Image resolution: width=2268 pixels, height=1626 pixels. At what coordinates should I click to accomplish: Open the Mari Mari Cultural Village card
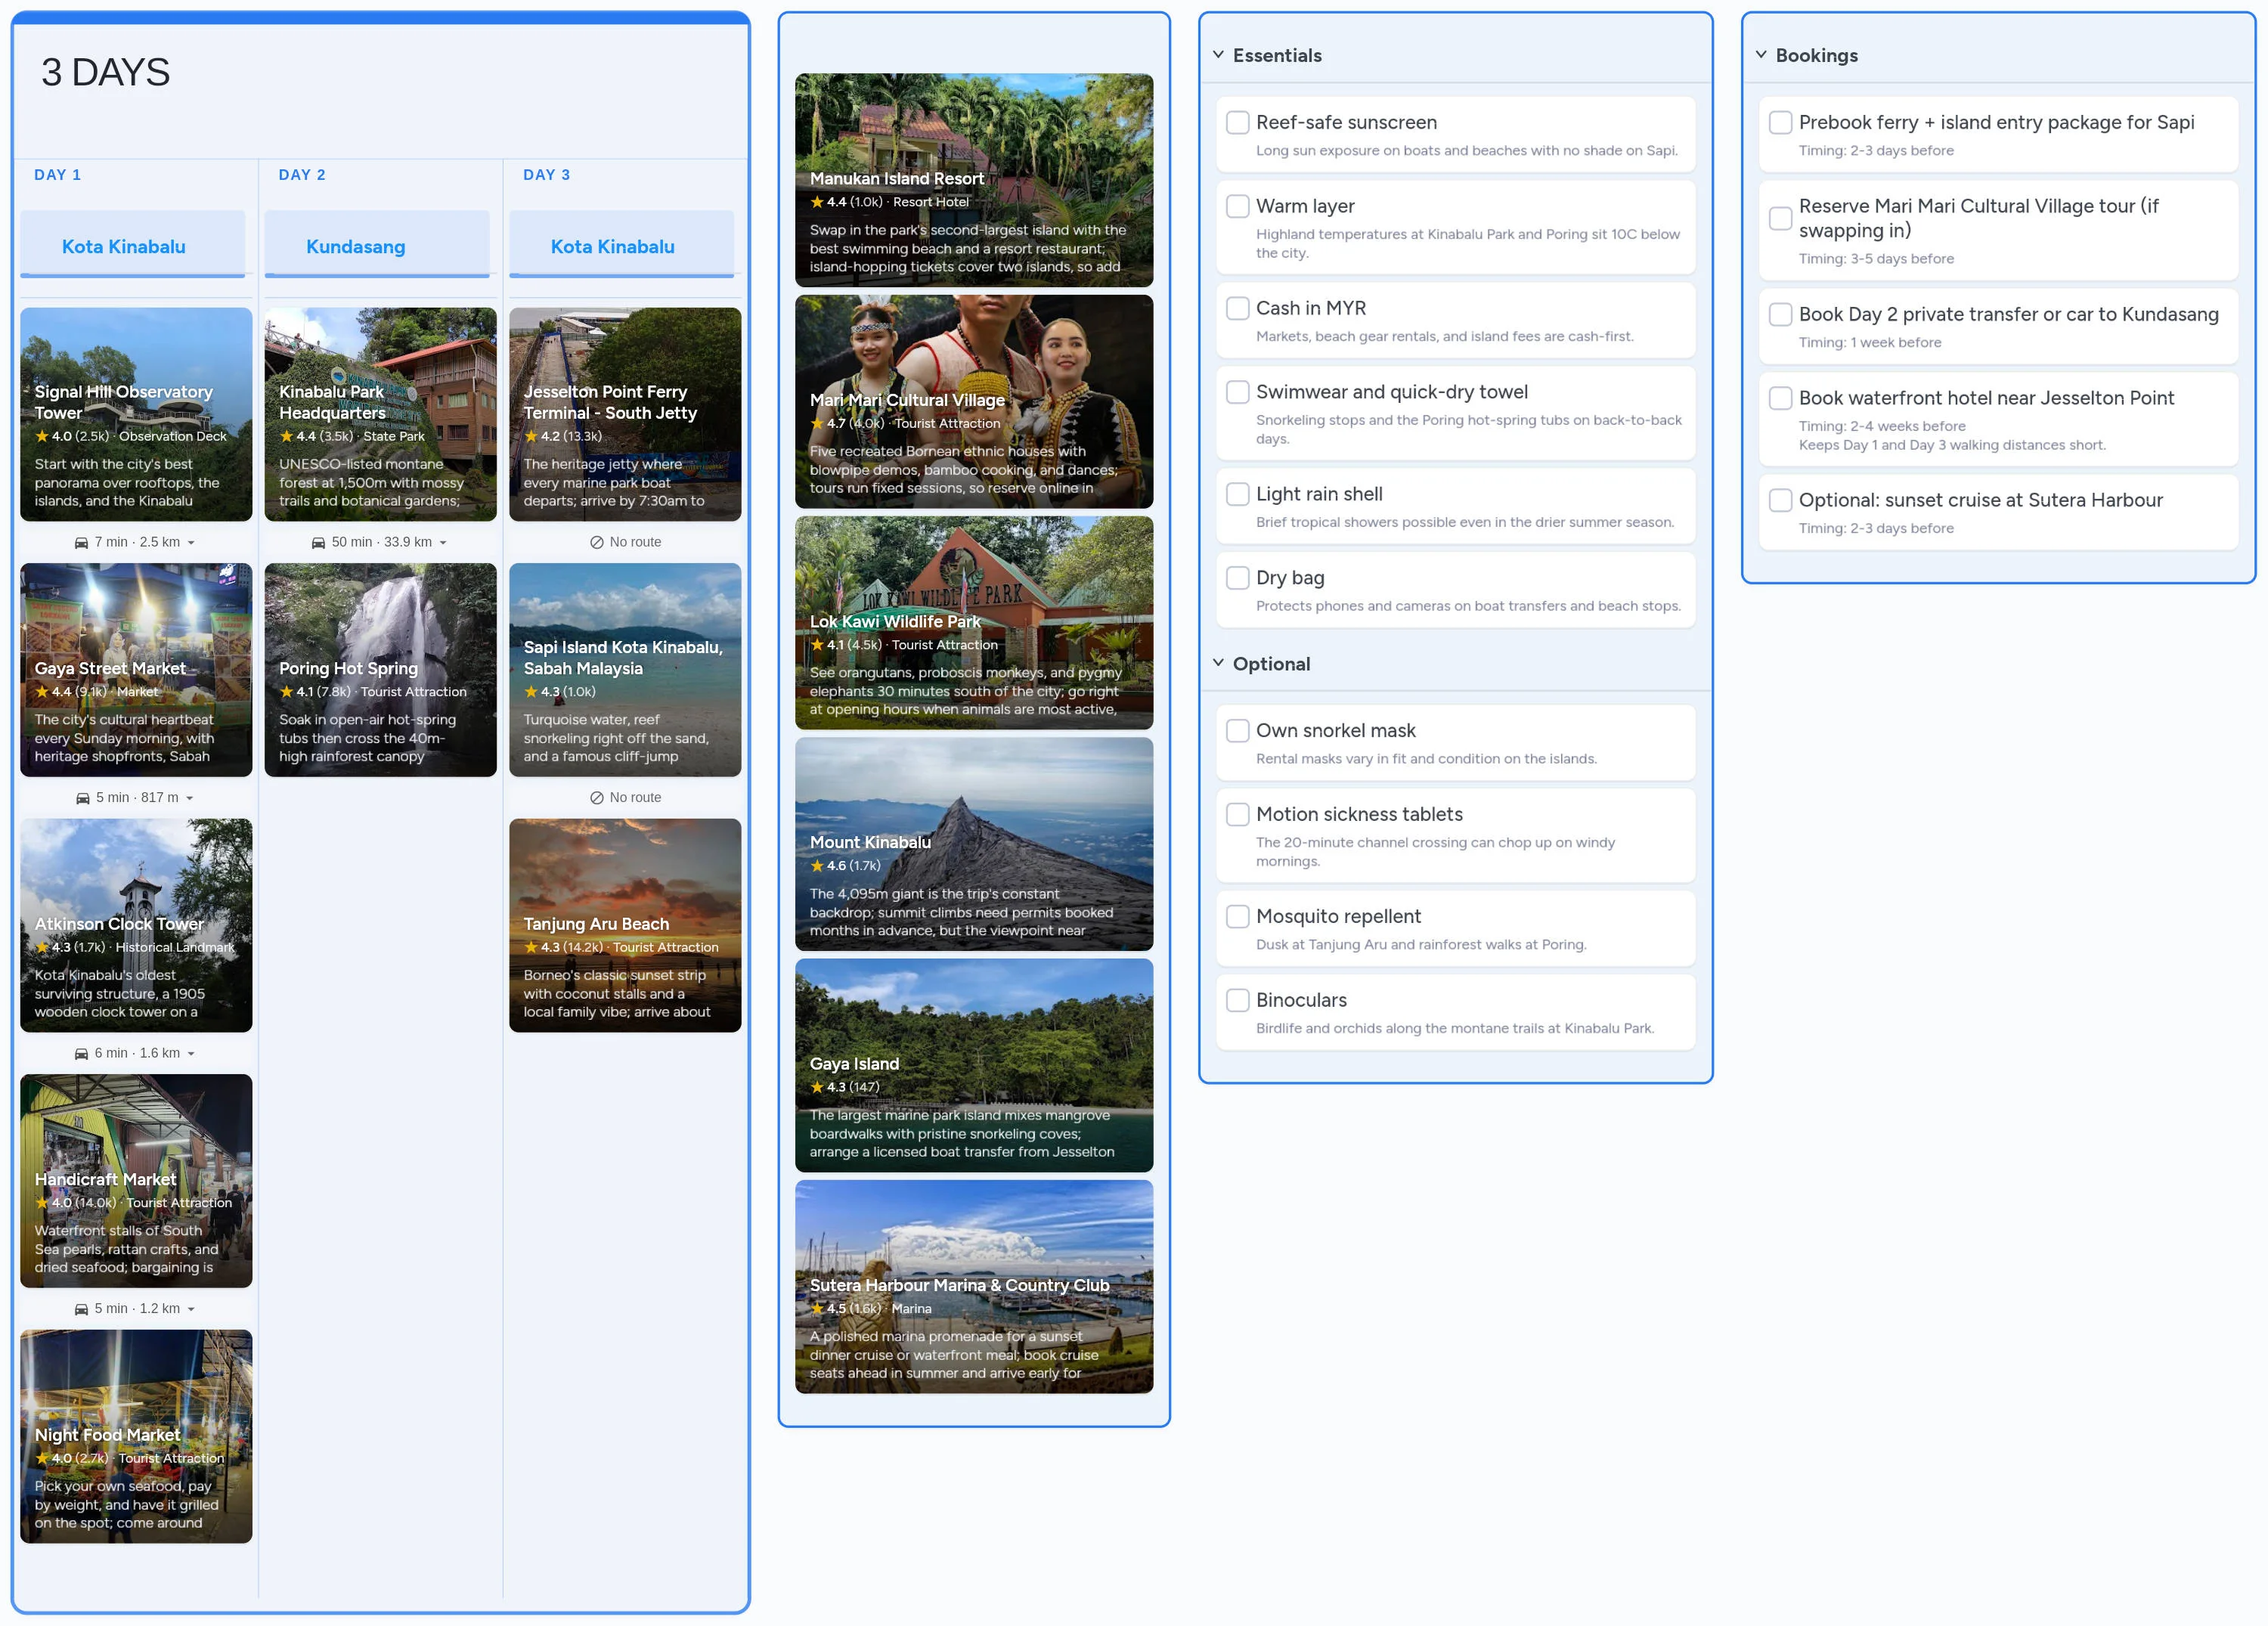[x=974, y=402]
